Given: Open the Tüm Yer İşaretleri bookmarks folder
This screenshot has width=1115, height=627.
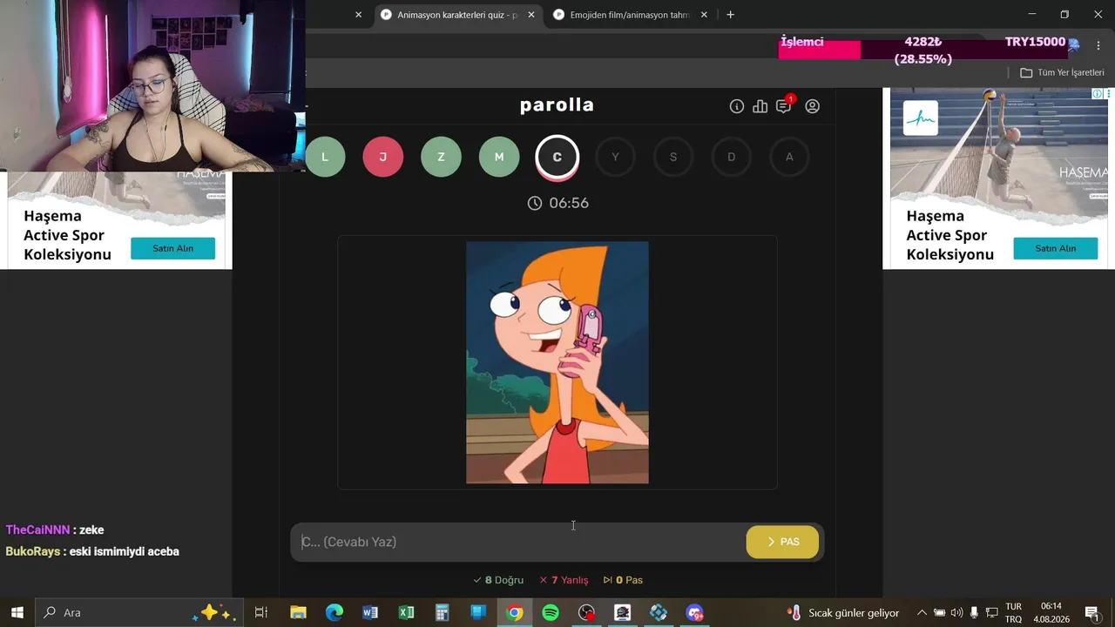Looking at the screenshot, I should coord(1062,72).
